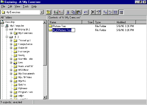Switch to Small Icons view
Image resolution: width=147 pixels, height=105 pixels.
(x=111, y=12)
